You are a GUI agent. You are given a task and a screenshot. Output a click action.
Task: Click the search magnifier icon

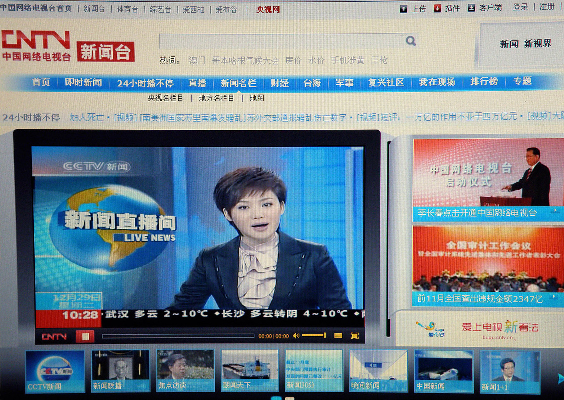[x=411, y=41]
